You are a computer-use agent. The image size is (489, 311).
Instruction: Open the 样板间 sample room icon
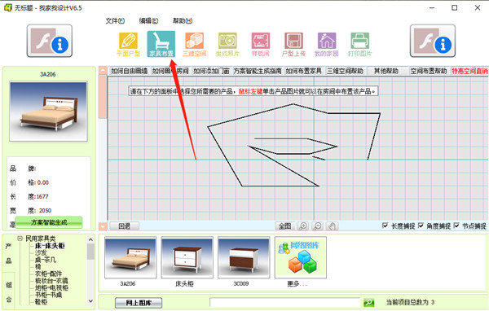261,44
